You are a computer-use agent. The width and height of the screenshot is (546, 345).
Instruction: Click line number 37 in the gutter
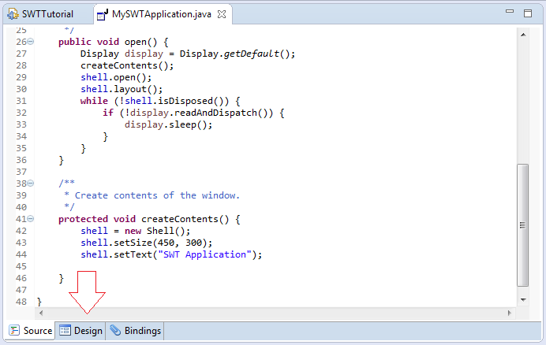[21, 172]
